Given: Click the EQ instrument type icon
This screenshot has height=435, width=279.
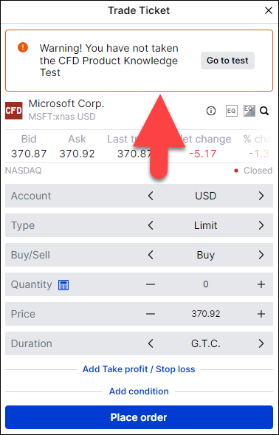Looking at the screenshot, I should click(x=232, y=111).
